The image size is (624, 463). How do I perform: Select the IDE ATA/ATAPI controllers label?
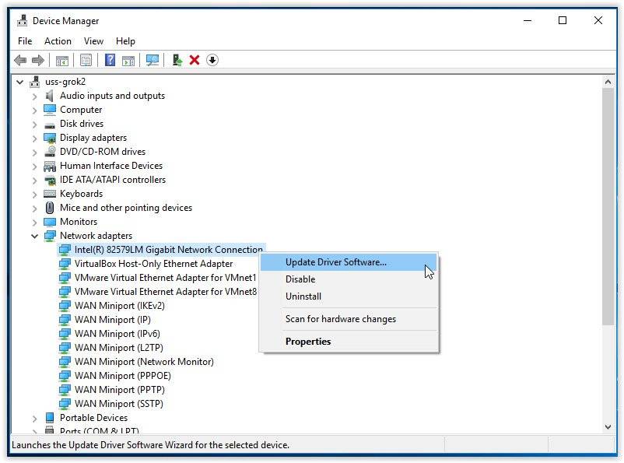click(113, 180)
